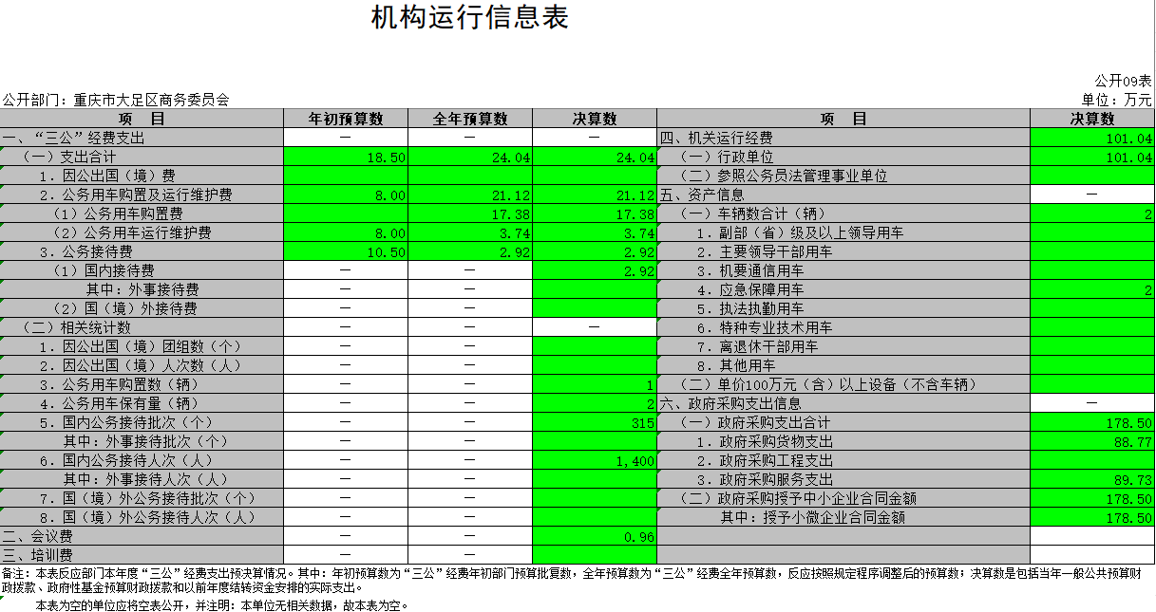Select the 公开09表 label
Viewport: 1156px width, 612px height.
[1123, 82]
